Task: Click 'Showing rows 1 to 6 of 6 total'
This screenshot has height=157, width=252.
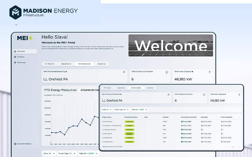Action: (112, 147)
